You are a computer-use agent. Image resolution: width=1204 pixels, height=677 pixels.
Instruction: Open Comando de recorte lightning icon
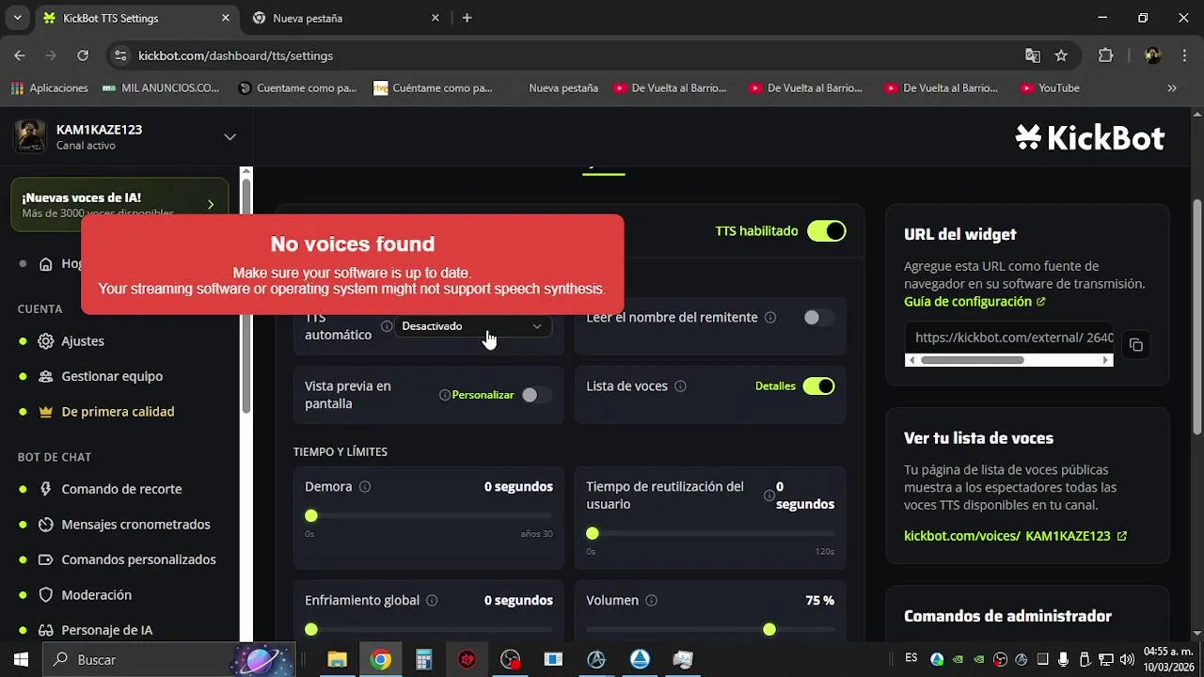45,489
